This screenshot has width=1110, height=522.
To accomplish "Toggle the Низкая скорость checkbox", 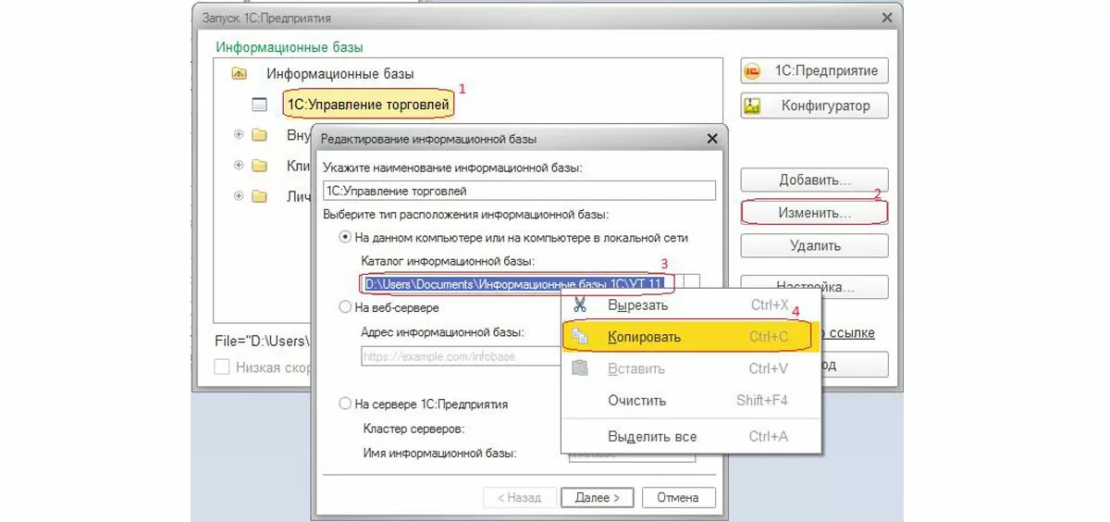I will pyautogui.click(x=223, y=367).
